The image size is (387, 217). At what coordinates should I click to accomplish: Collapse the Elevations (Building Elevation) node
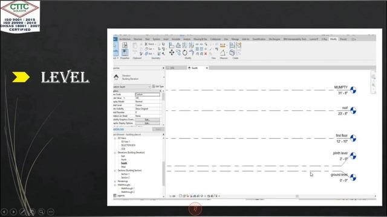[115, 153]
